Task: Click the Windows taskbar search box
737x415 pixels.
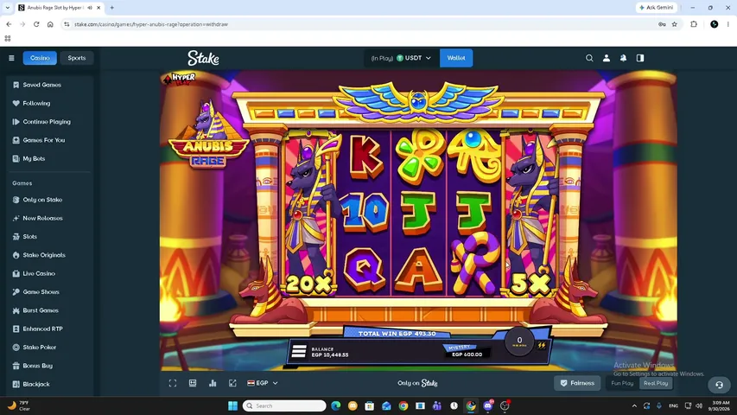Action: (284, 405)
